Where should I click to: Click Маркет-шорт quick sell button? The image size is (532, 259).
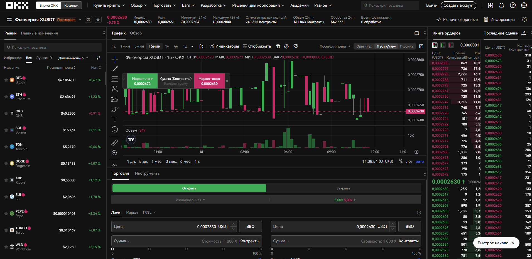tap(209, 81)
